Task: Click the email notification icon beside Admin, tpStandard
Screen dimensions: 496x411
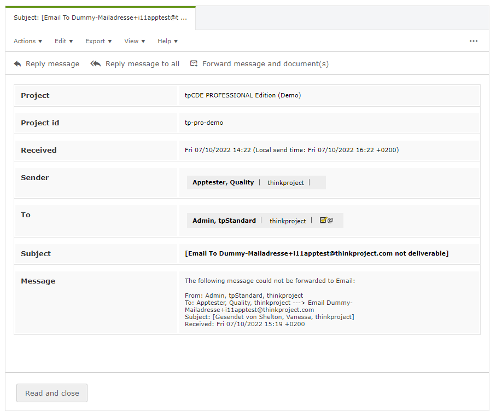Action: tap(326, 221)
